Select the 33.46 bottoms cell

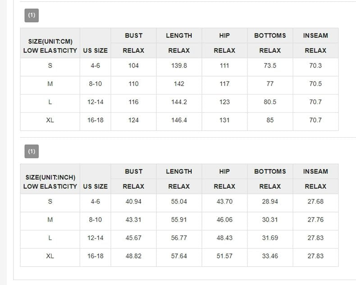[270, 256]
